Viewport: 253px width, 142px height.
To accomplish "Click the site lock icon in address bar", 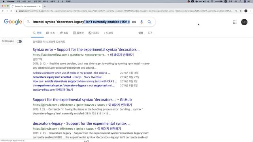I will coord(17,11).
